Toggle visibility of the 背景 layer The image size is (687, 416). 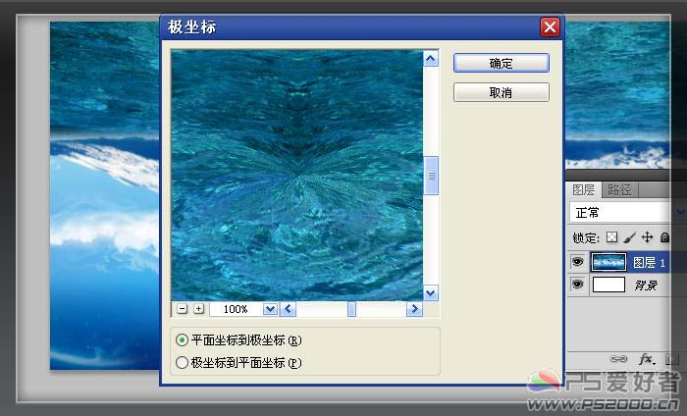pyautogui.click(x=577, y=285)
